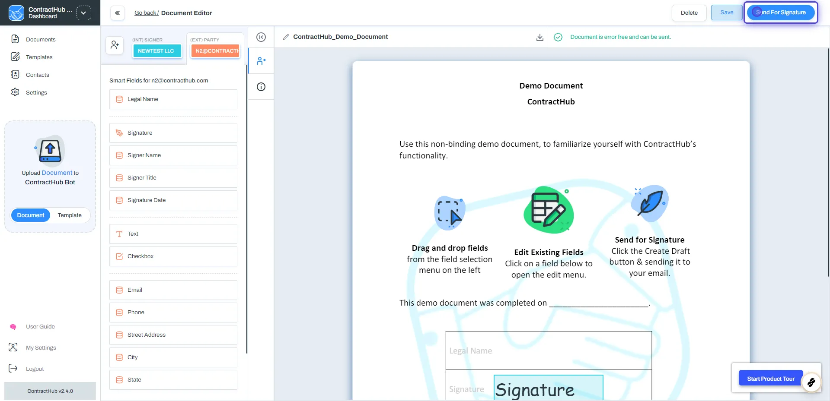Select the Document toggle option

31,215
